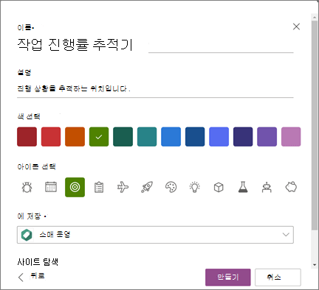
Task: Select the bug icon
Action: (27, 187)
